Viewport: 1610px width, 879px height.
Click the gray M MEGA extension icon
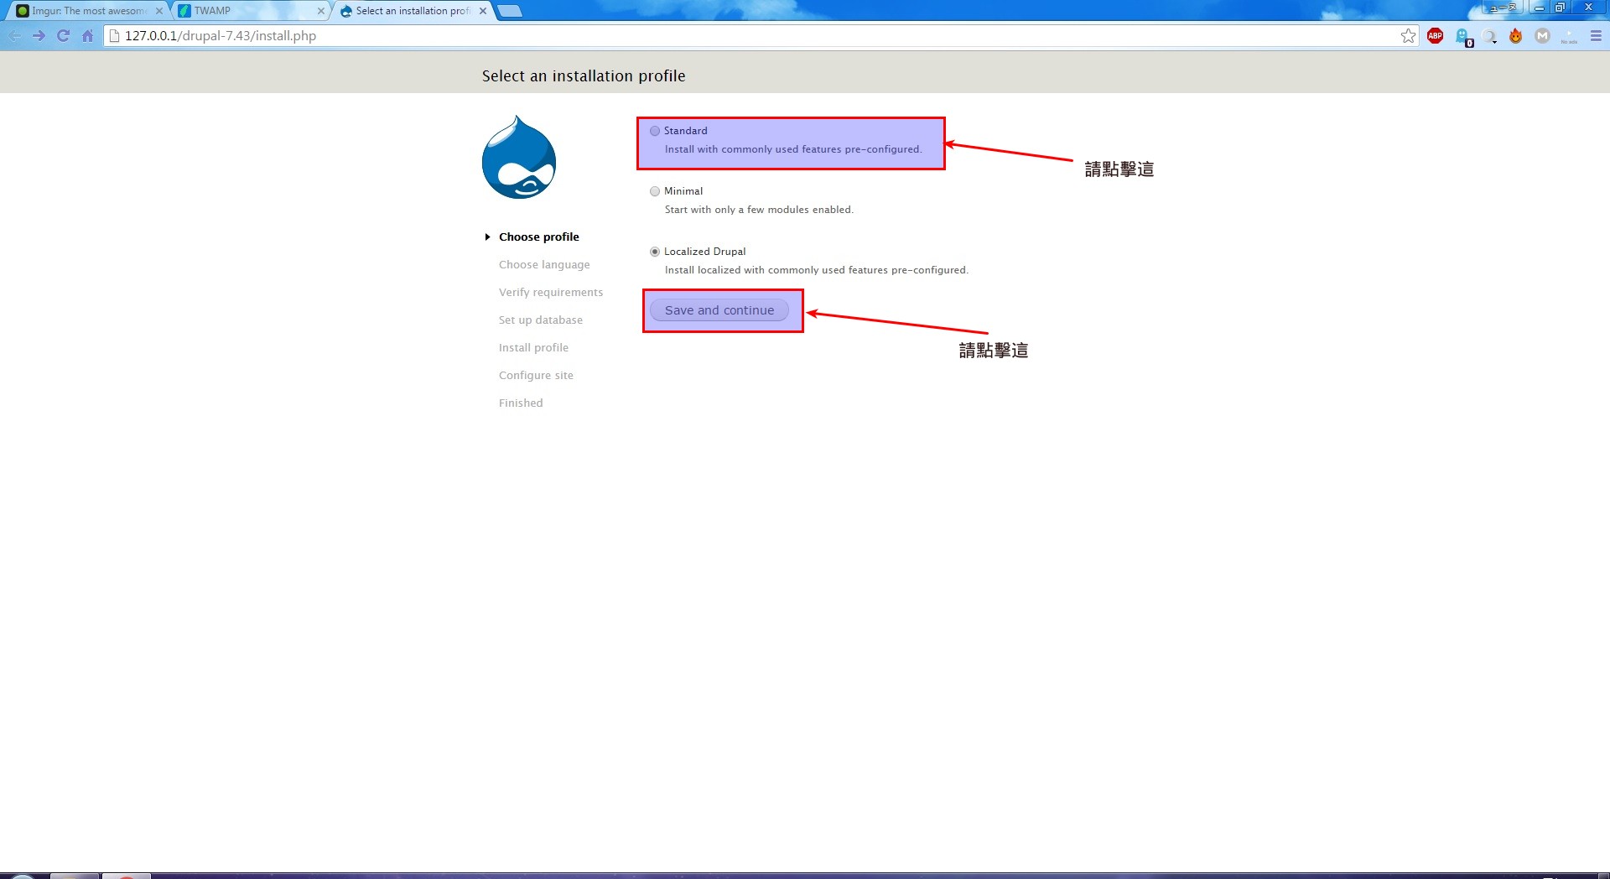(1542, 36)
